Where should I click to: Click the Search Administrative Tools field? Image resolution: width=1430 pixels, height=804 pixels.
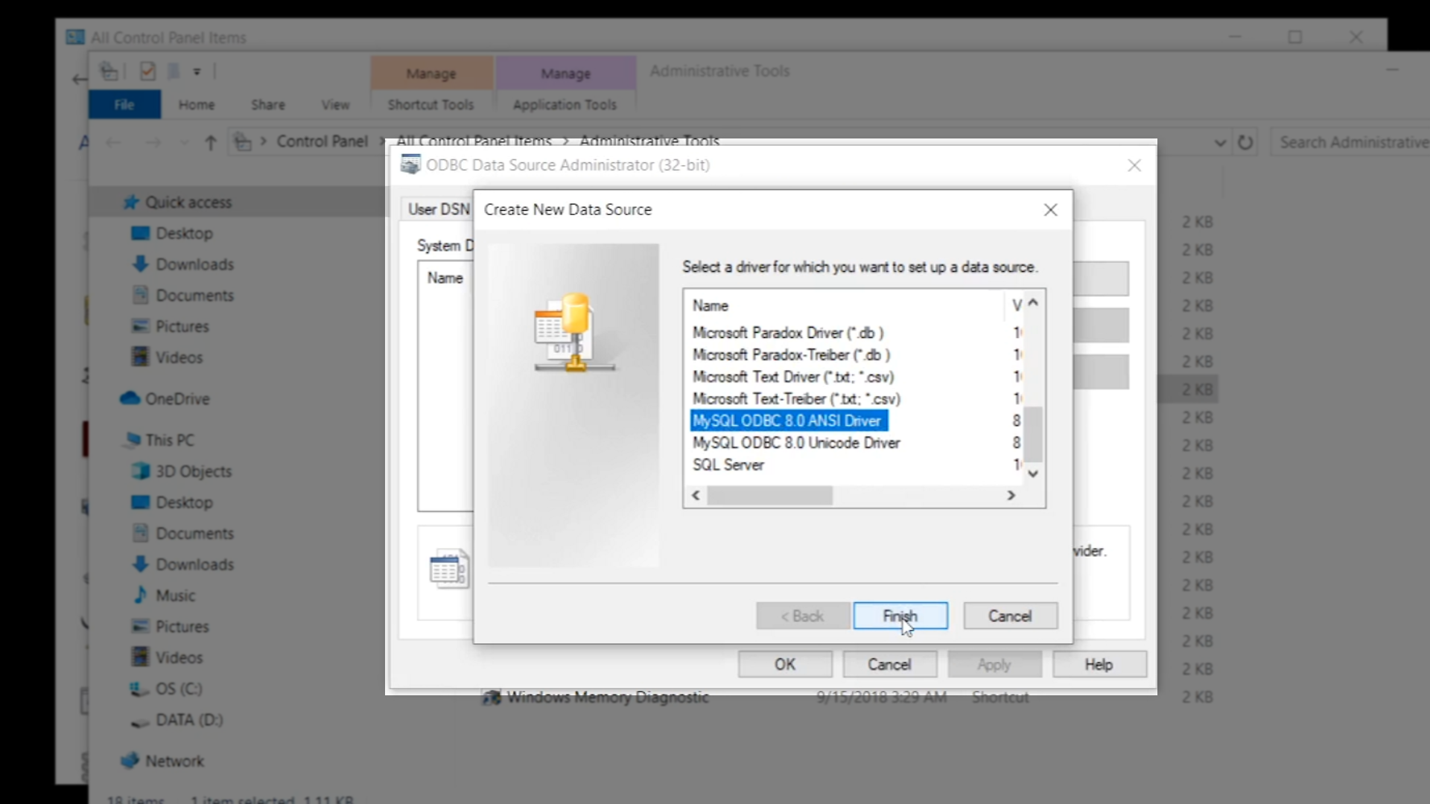point(1352,142)
